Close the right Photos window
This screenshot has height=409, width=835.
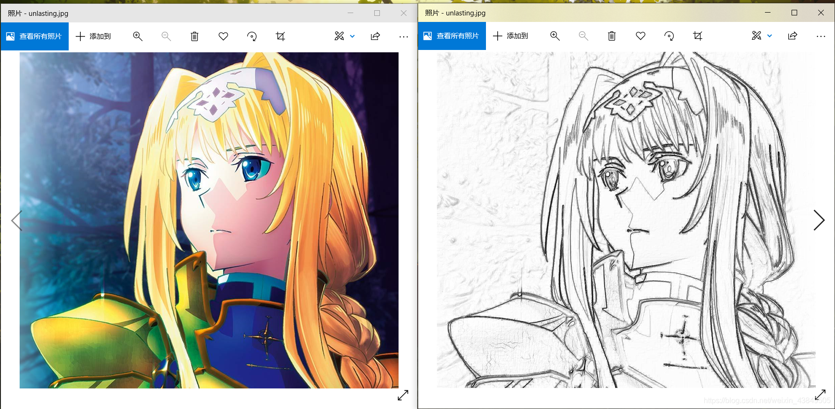(x=821, y=13)
